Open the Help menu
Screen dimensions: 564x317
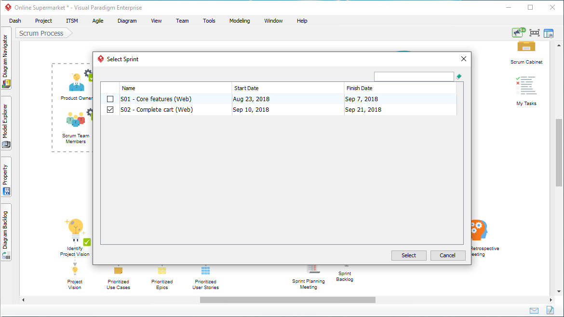coord(302,21)
